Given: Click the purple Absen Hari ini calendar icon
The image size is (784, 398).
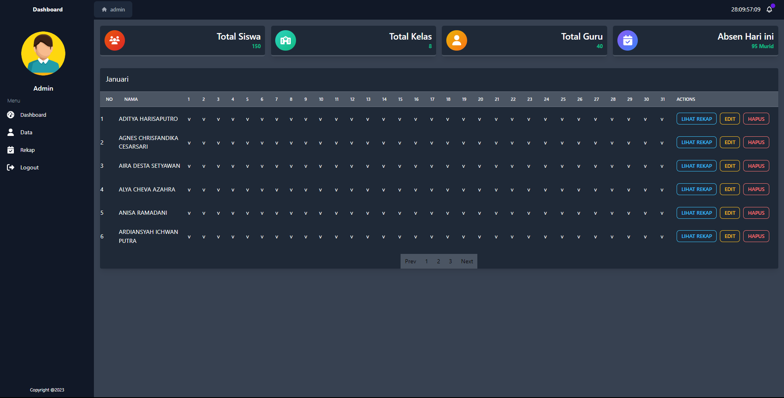Looking at the screenshot, I should [x=628, y=40].
